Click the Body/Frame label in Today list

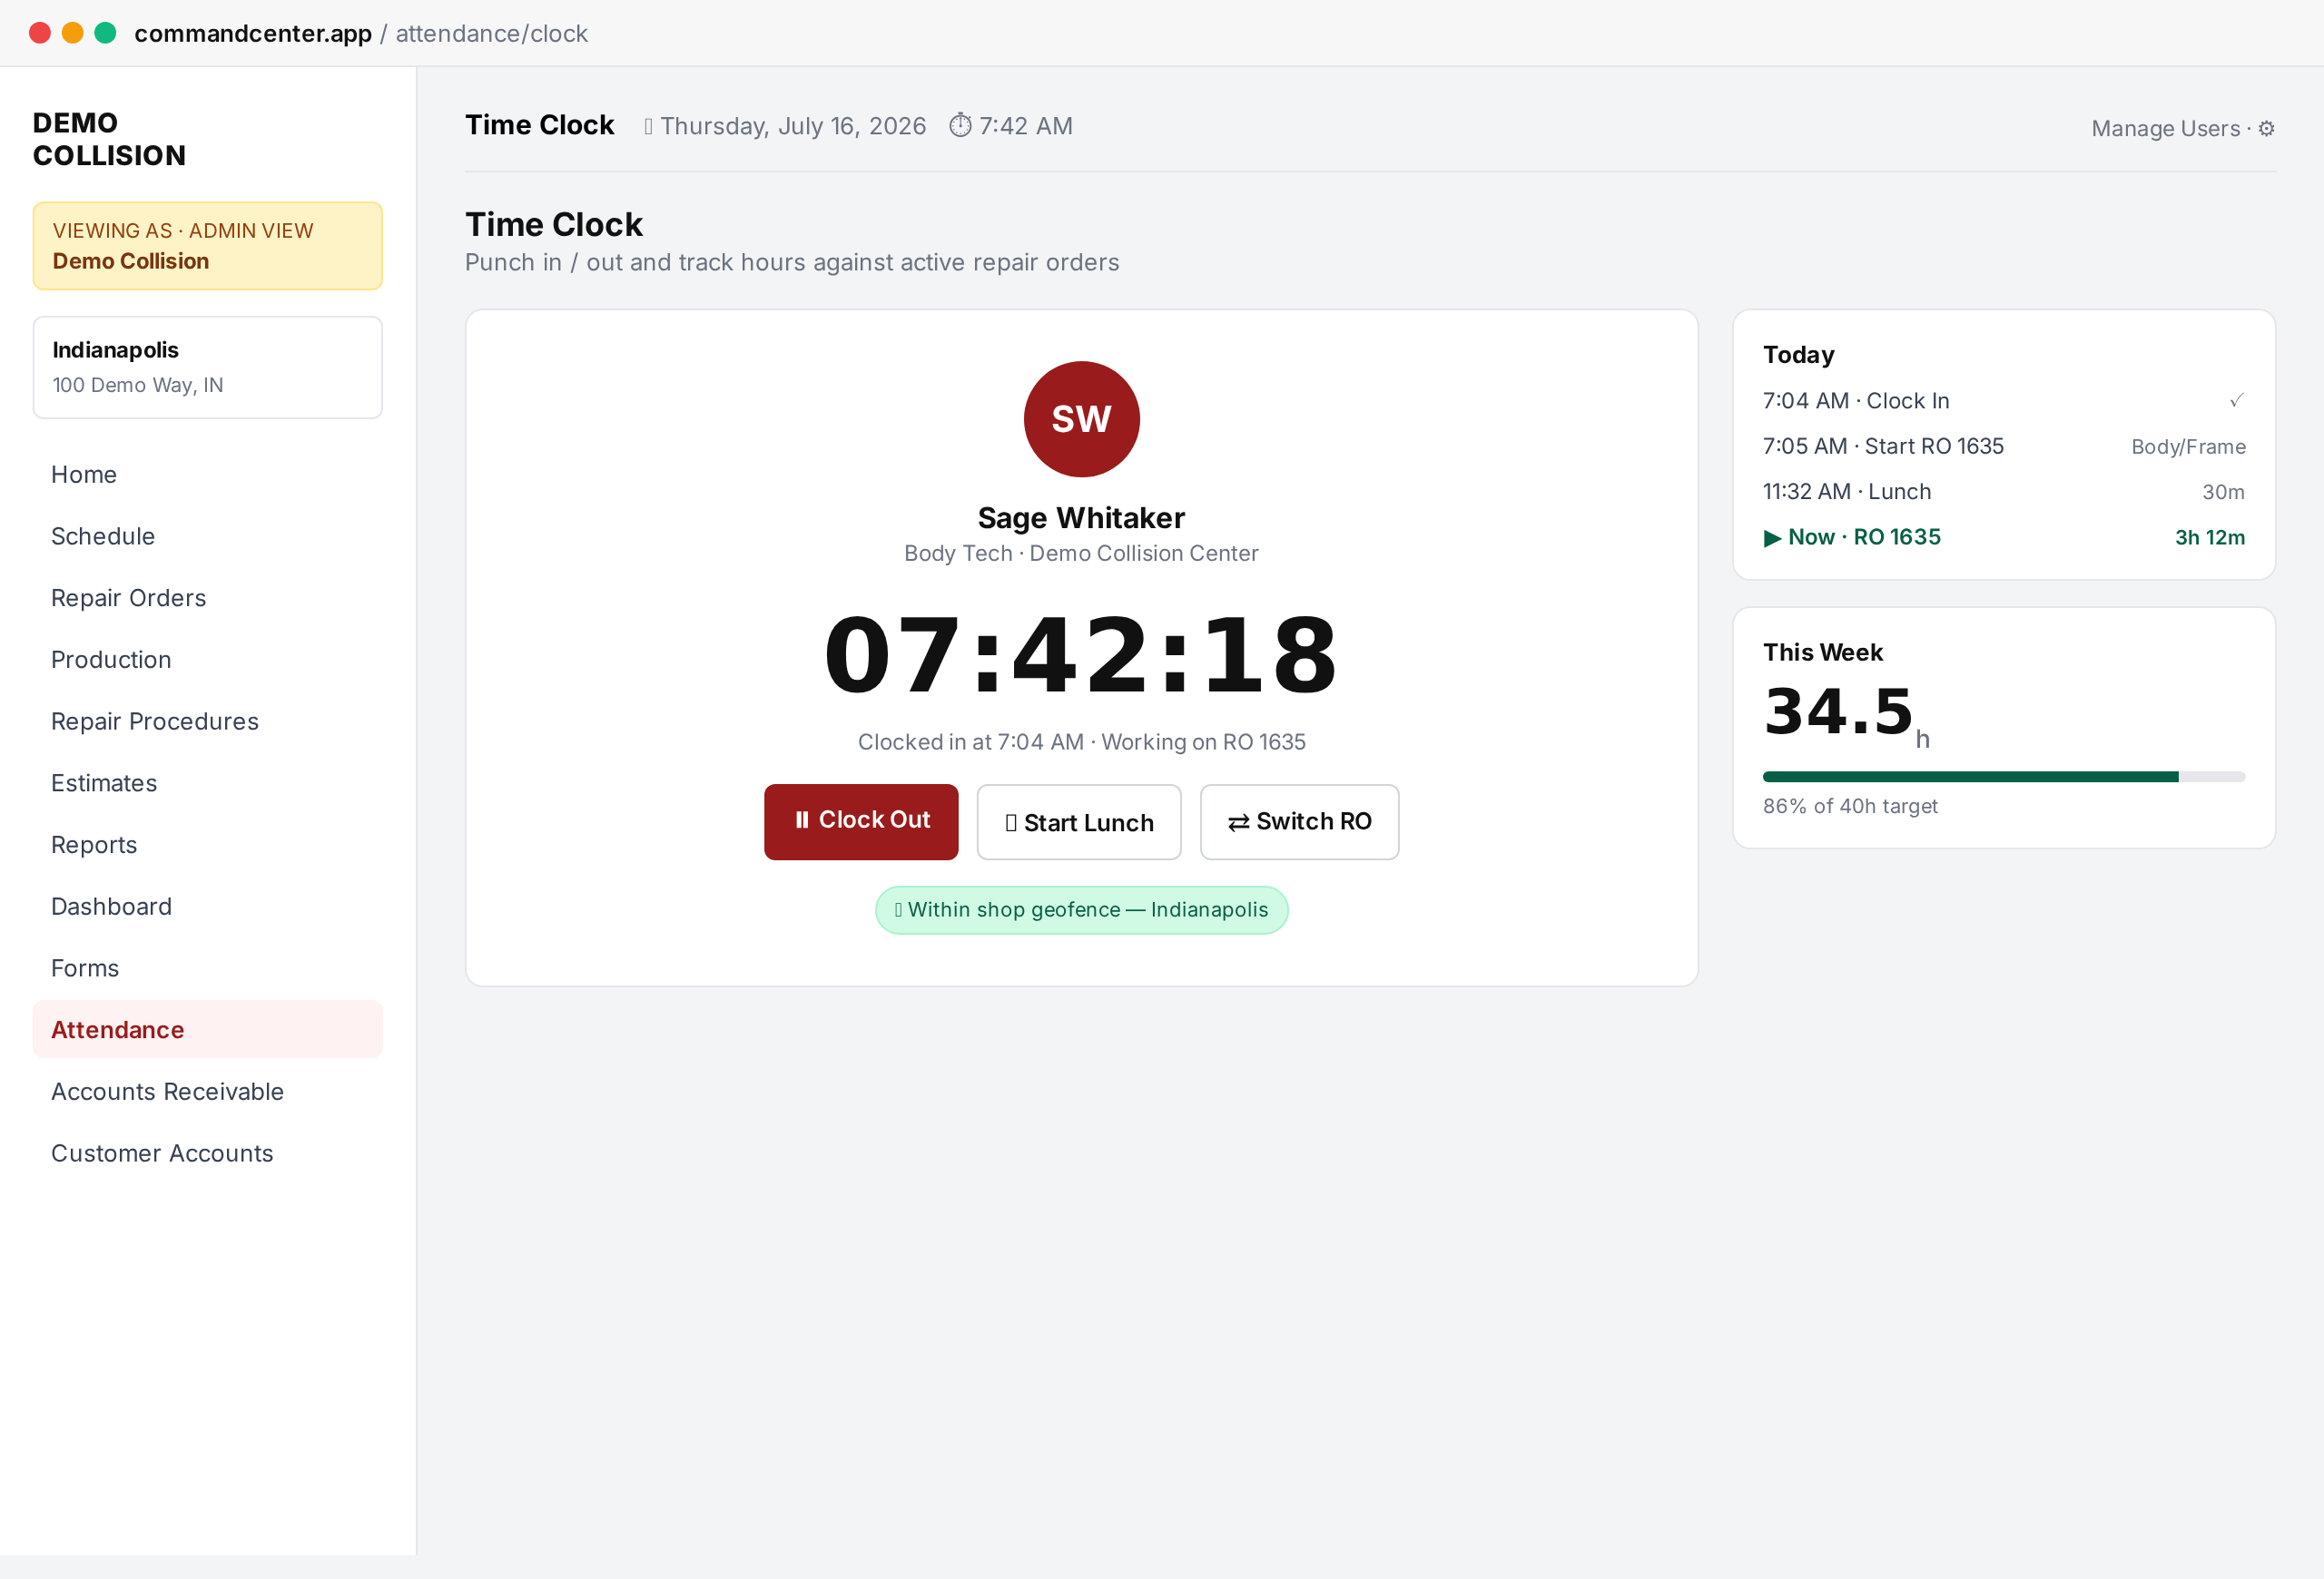click(2187, 446)
